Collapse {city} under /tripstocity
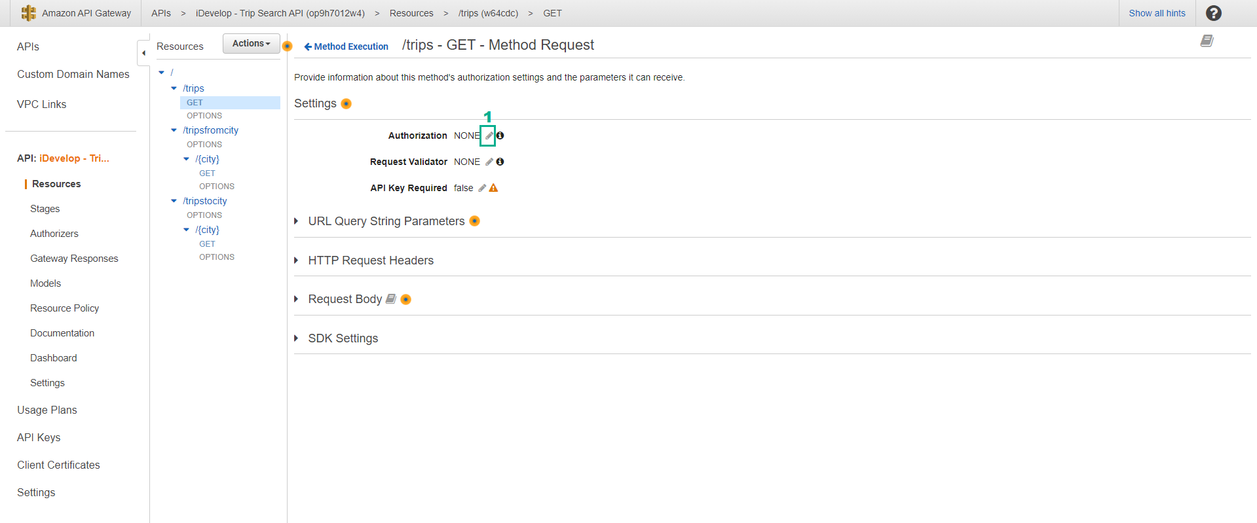The width and height of the screenshot is (1257, 523). click(x=187, y=230)
